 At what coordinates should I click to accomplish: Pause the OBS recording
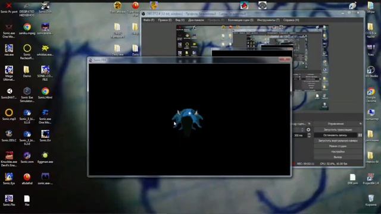point(360,135)
